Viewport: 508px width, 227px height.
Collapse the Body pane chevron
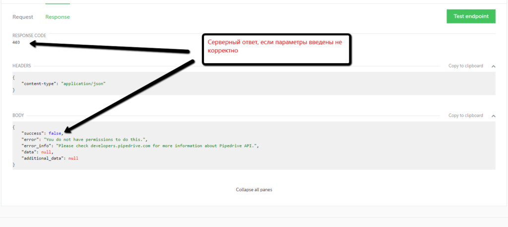(493, 116)
